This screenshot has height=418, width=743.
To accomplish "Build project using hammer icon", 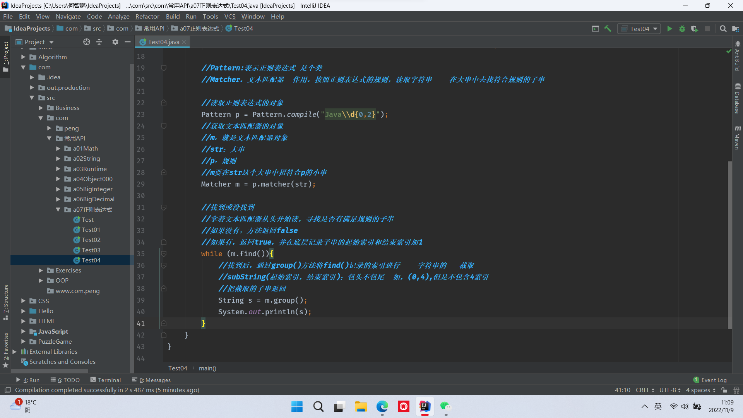I will pos(608,29).
